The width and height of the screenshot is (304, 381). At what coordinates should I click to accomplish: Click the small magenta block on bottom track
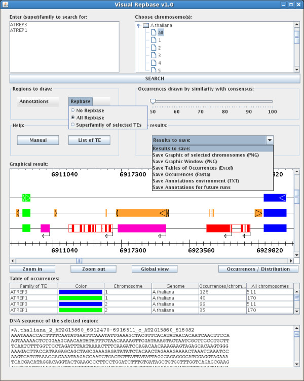[x=45, y=228]
